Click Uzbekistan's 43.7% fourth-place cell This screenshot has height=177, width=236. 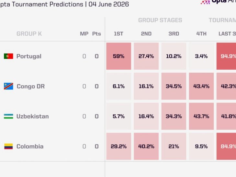pyautogui.click(x=201, y=116)
